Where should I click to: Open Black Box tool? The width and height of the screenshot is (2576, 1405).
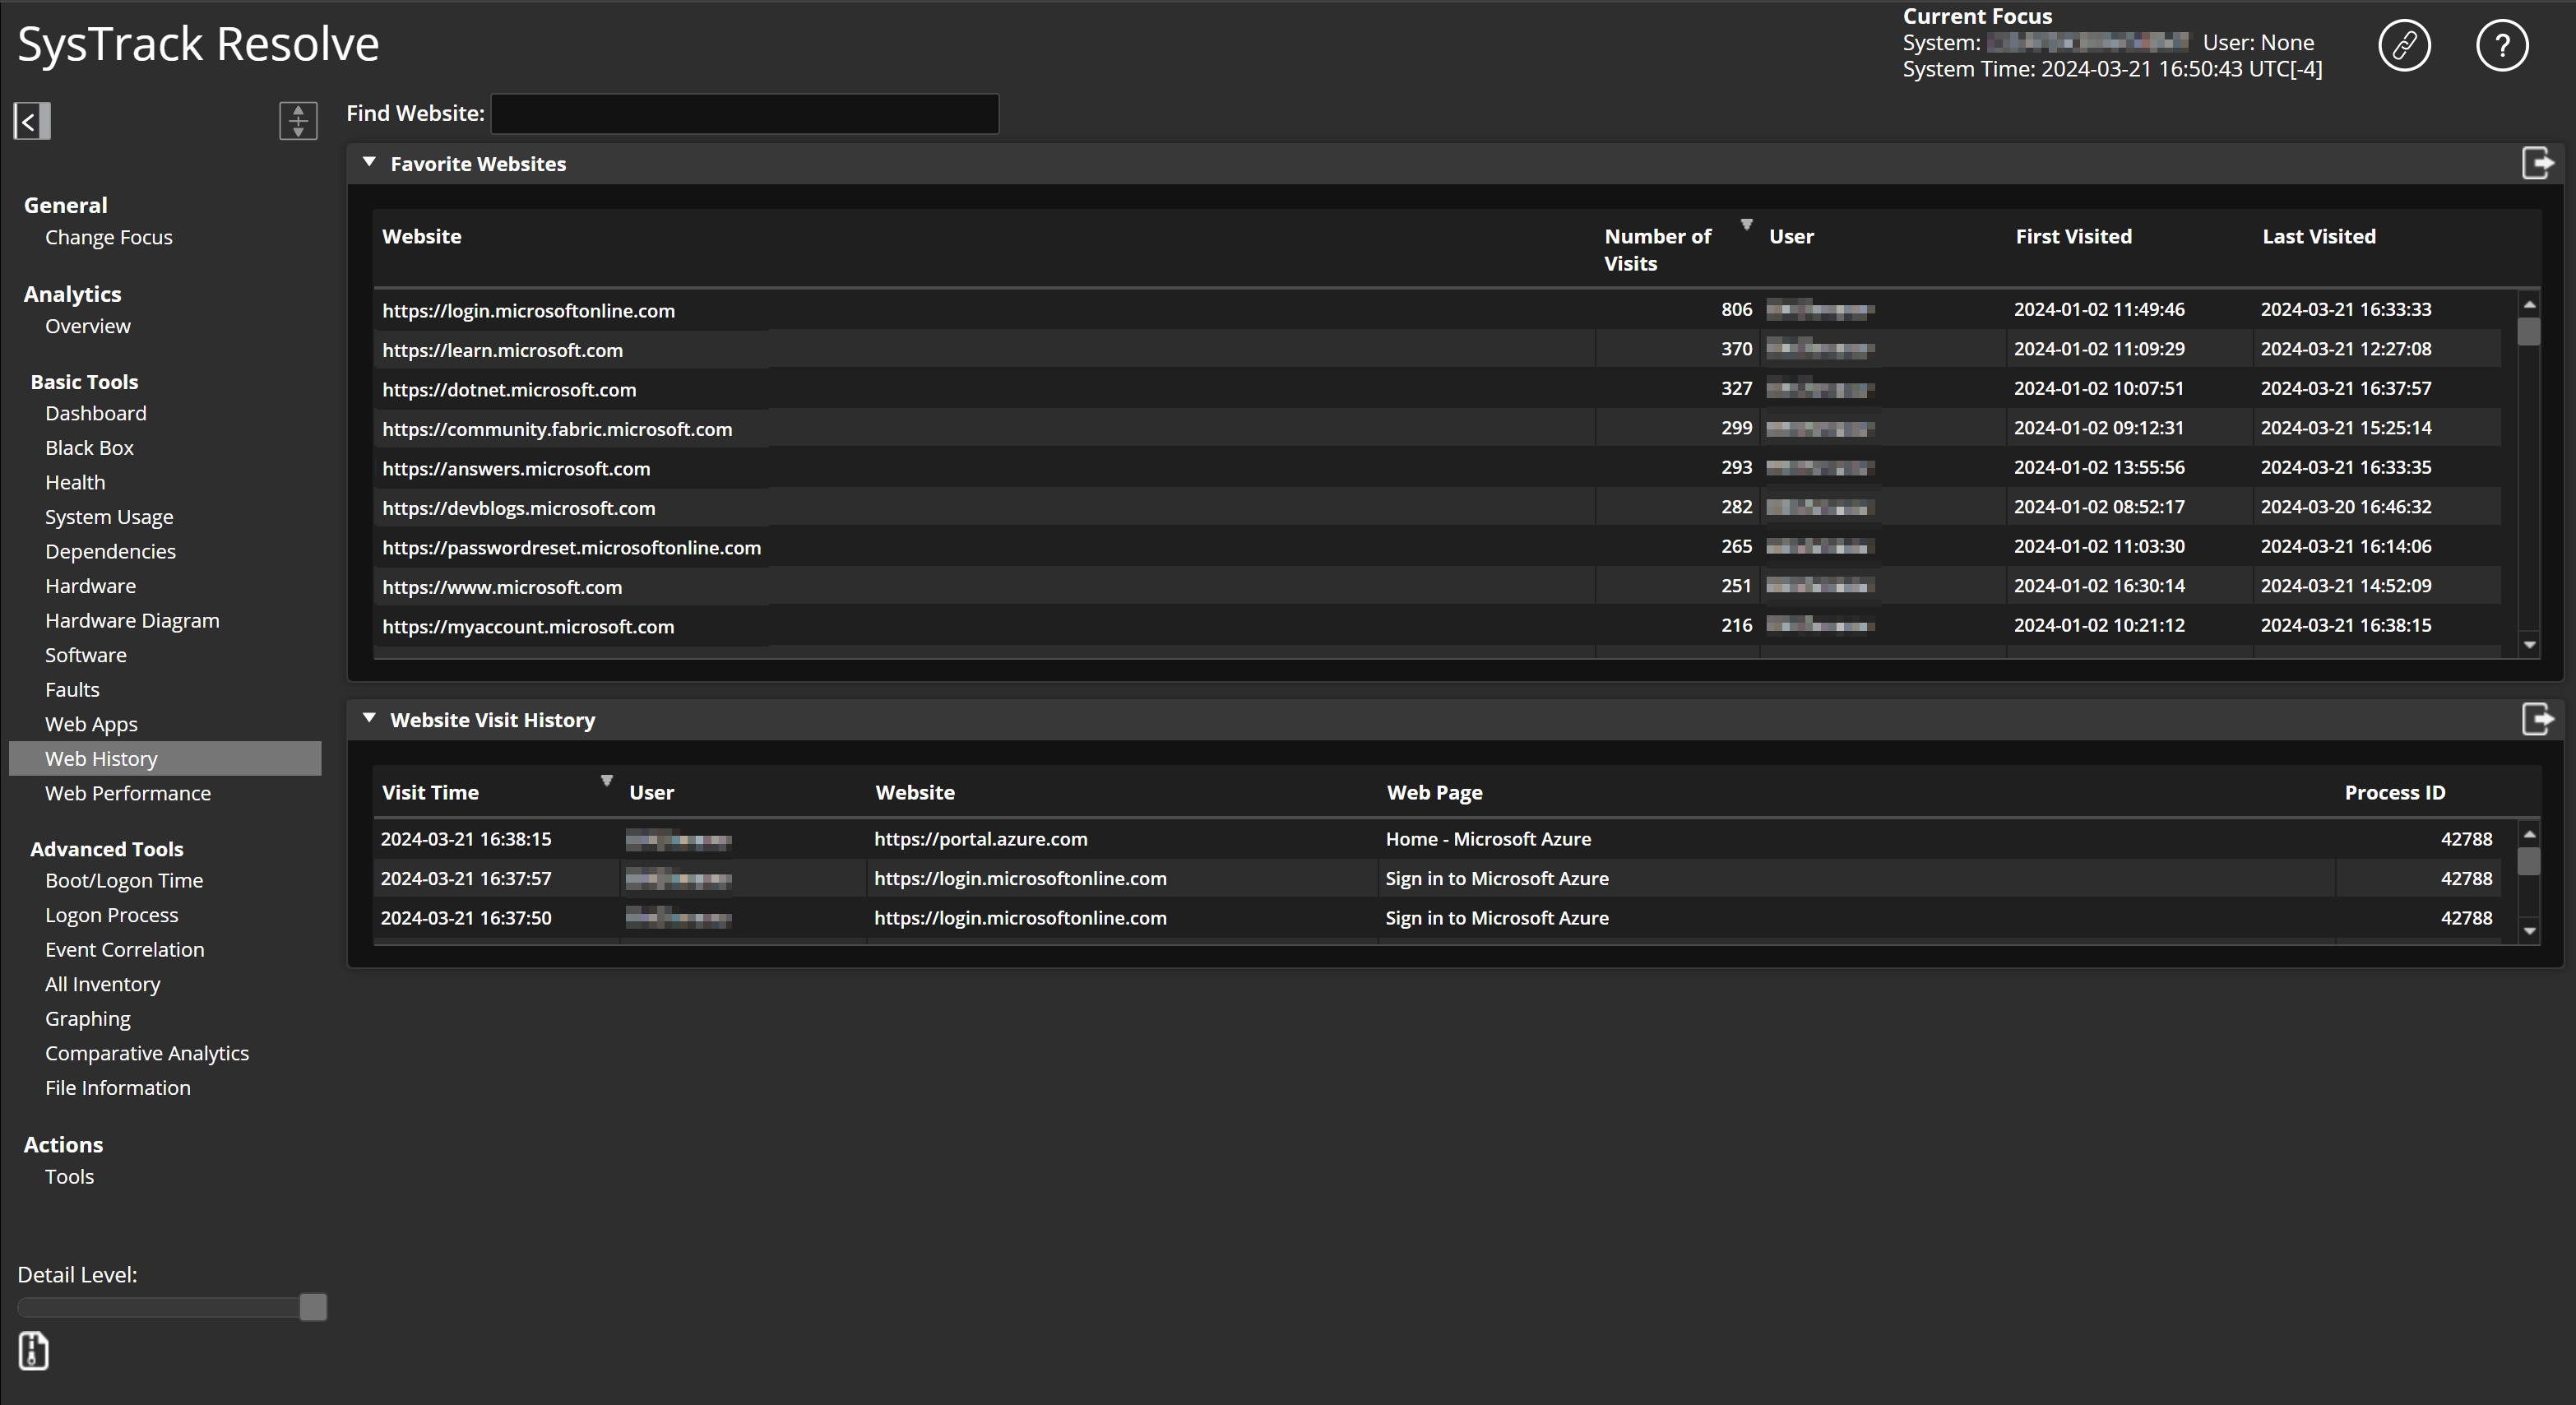[x=89, y=448]
